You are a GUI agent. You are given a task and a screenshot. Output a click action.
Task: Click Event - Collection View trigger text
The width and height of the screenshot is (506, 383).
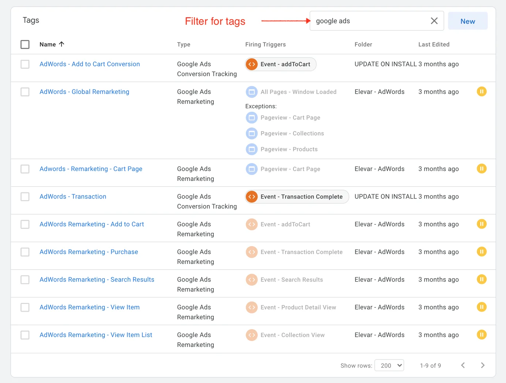[292, 335]
